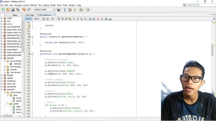Select the gamepuzzel project

pos(11,87)
